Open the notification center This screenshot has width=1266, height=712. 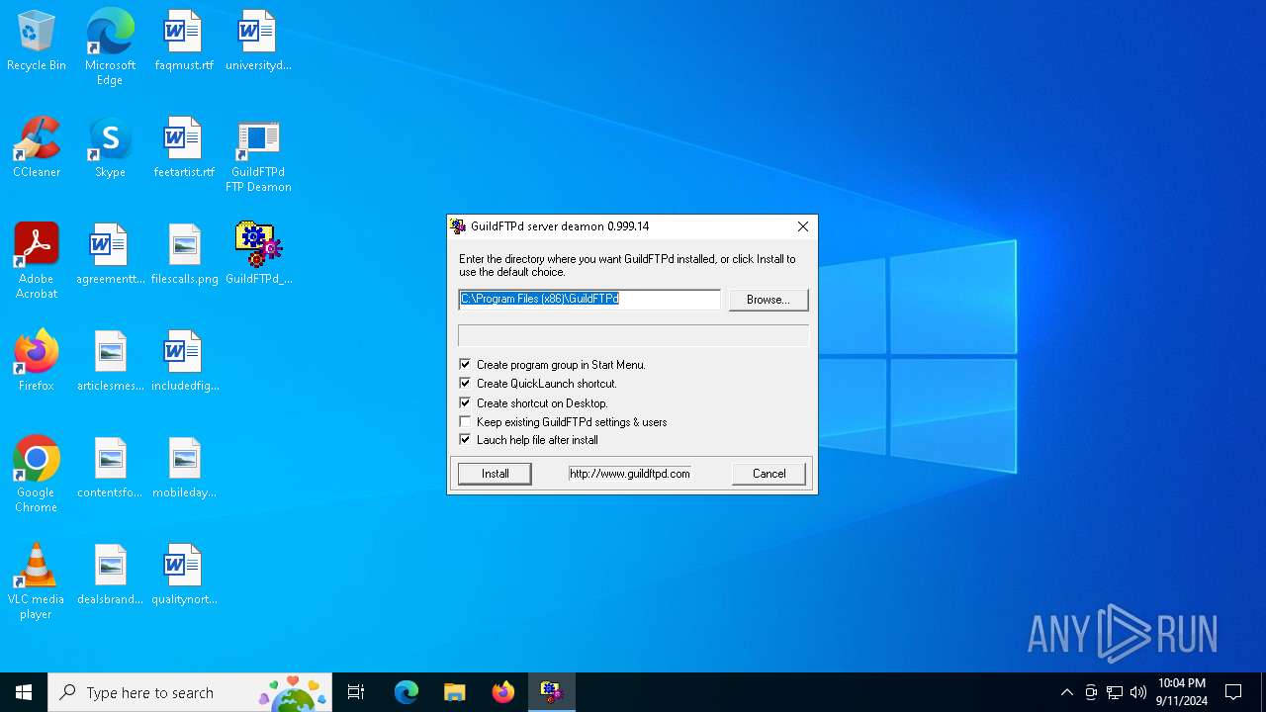pos(1233,692)
